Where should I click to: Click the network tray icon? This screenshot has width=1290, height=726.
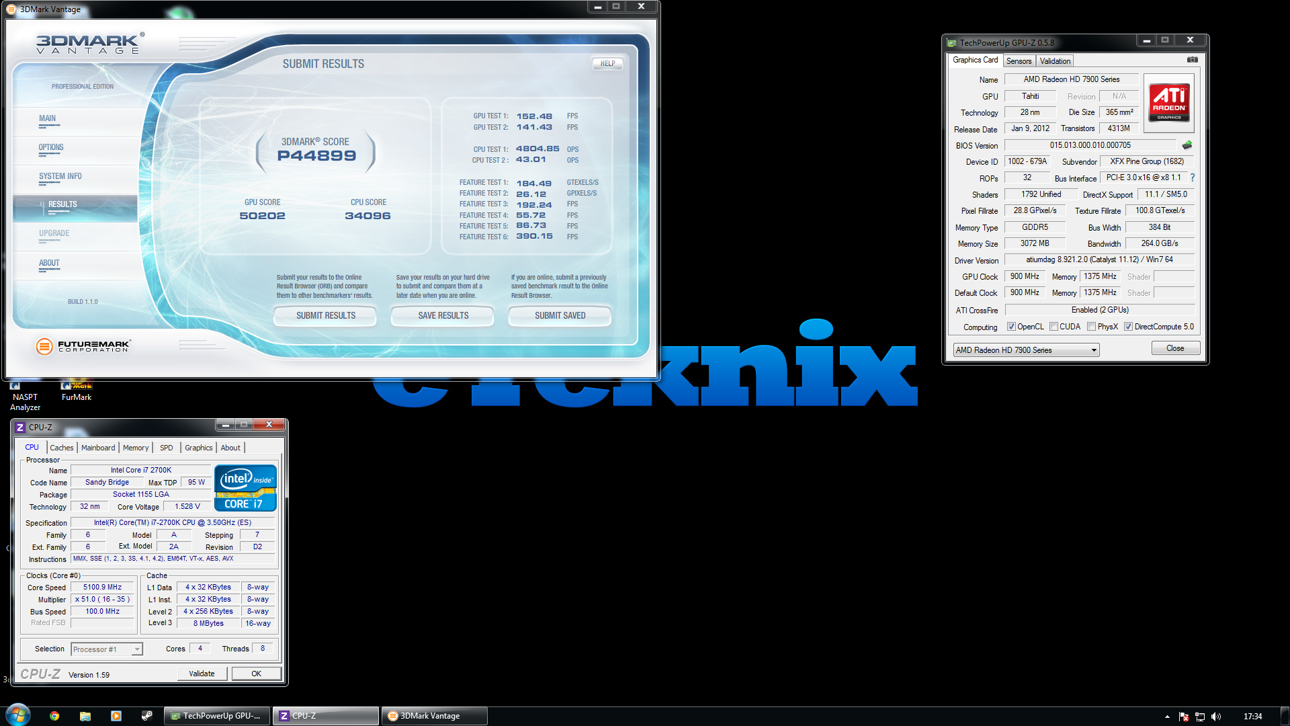1200,717
